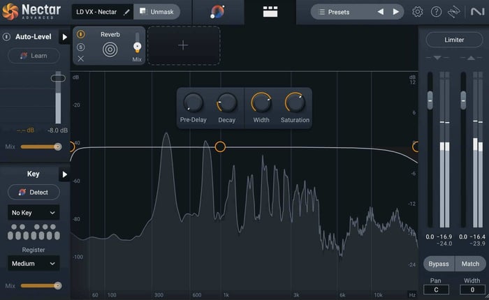Screen dimensions: 489x300
Task: Load the next preset
Action: [396, 12]
